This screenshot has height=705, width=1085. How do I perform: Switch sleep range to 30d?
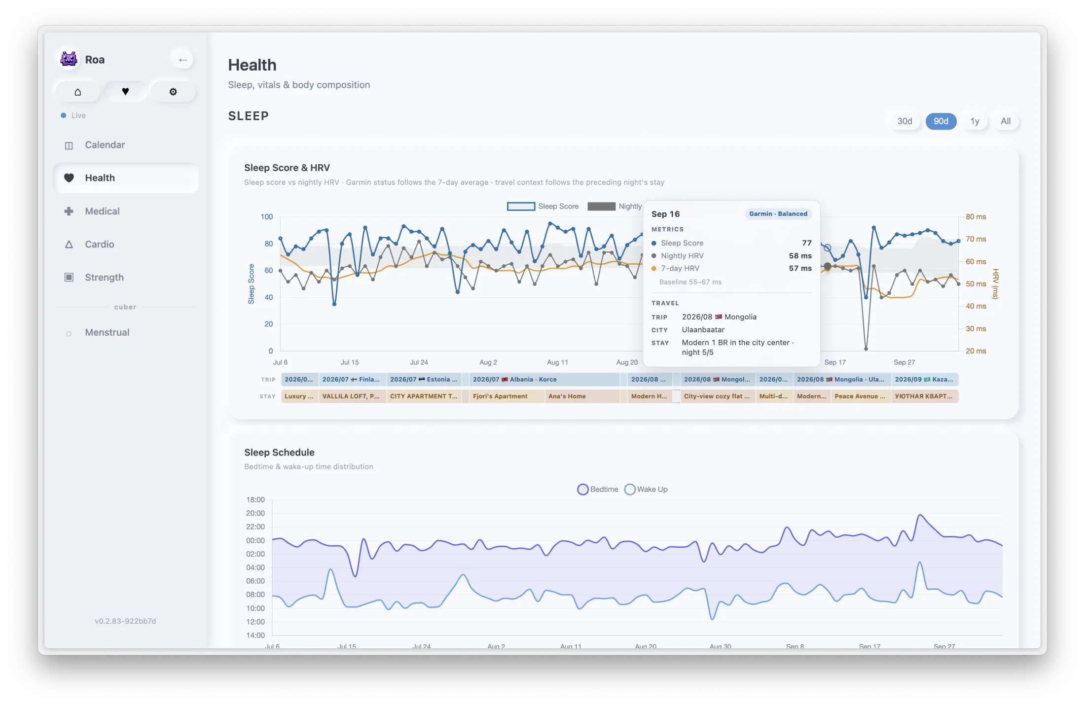pyautogui.click(x=904, y=121)
